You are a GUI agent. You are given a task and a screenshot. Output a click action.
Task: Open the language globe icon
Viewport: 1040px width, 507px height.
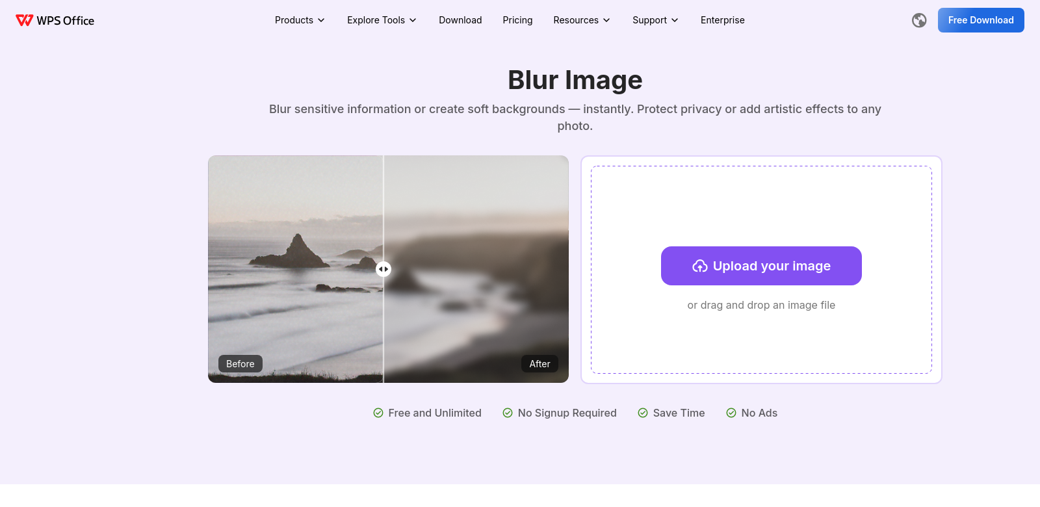coord(919,20)
